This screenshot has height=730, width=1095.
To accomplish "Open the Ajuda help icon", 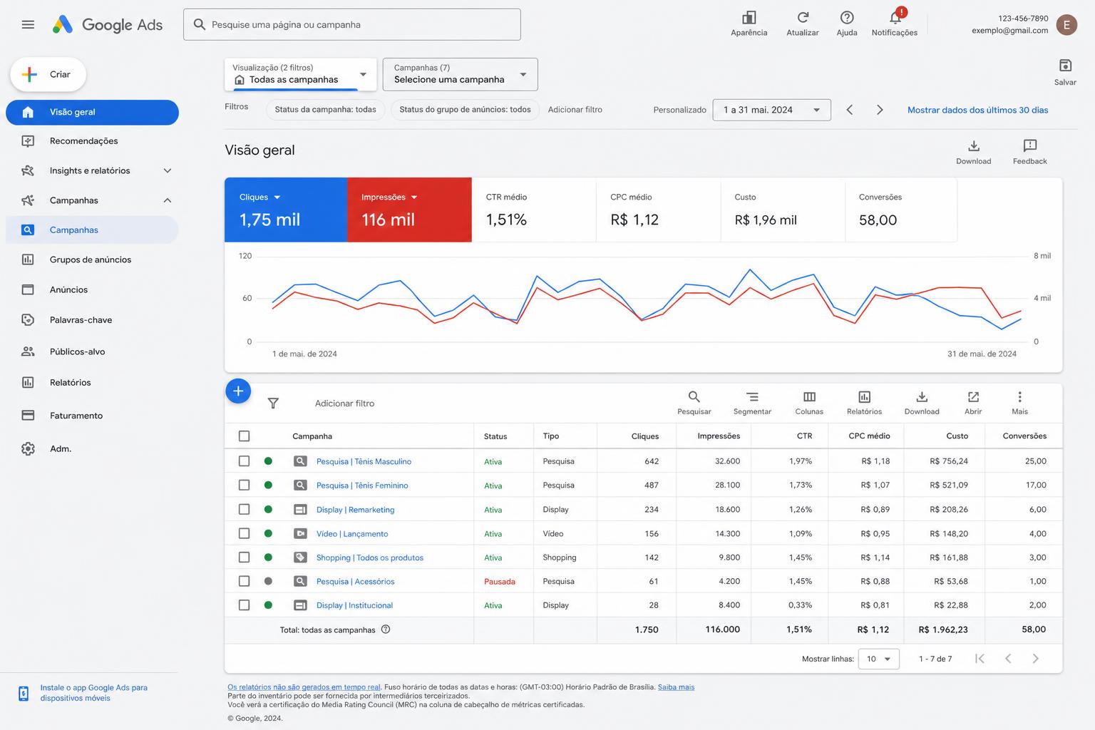I will (847, 18).
